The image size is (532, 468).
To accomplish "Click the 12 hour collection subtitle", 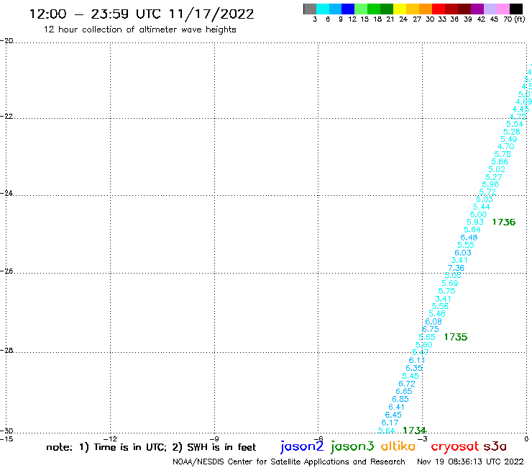I will pyautogui.click(x=139, y=30).
